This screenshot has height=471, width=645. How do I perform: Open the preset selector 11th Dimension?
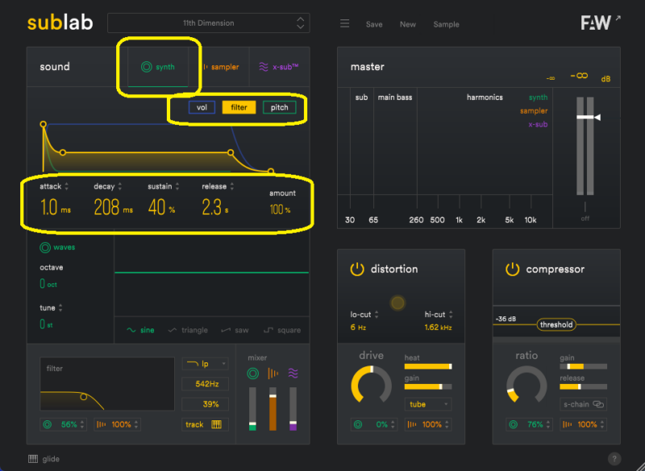(208, 23)
